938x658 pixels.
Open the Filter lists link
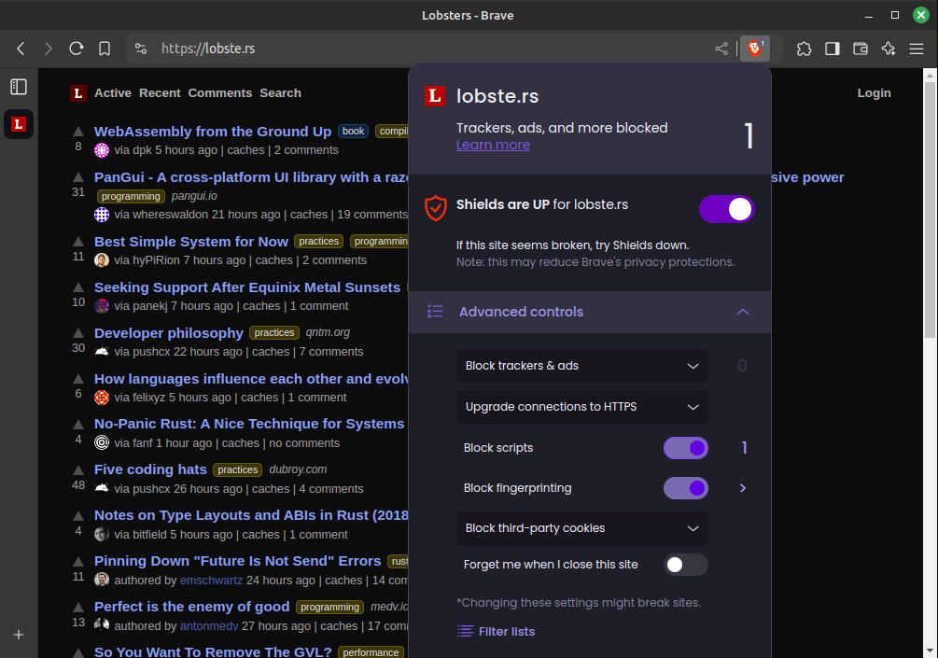point(505,631)
